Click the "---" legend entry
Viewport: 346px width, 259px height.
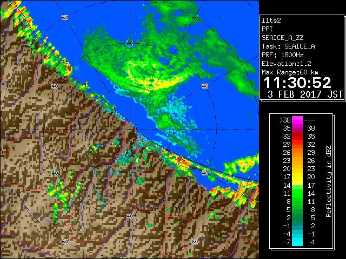point(309,120)
